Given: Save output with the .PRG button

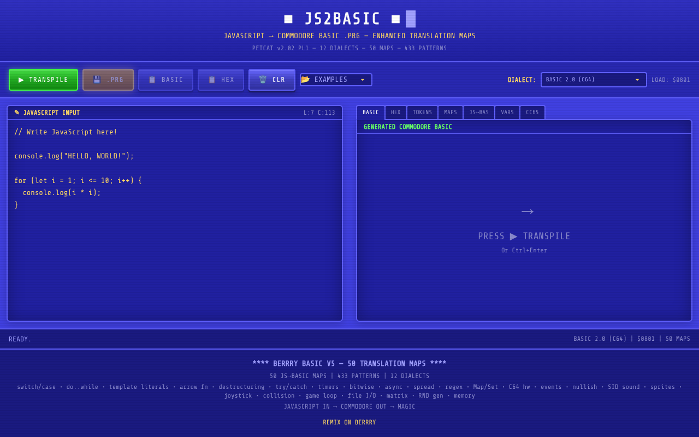Looking at the screenshot, I should (108, 80).
